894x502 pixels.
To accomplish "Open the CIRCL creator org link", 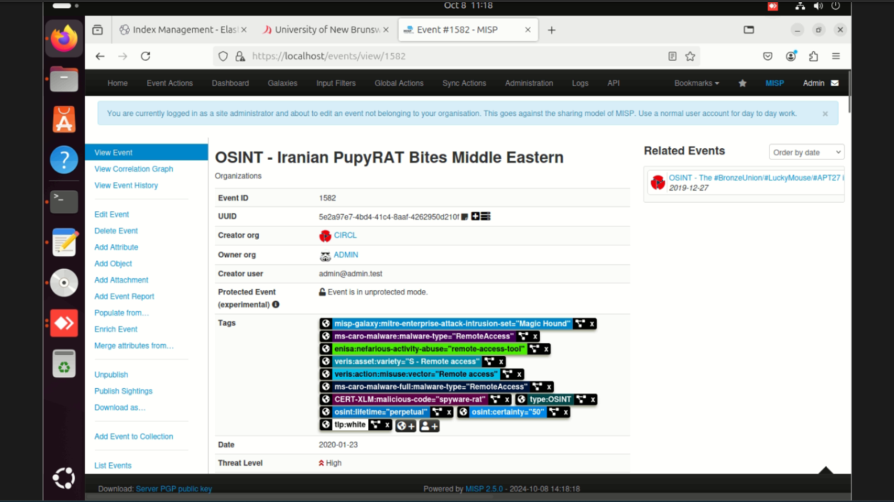I will (x=345, y=236).
